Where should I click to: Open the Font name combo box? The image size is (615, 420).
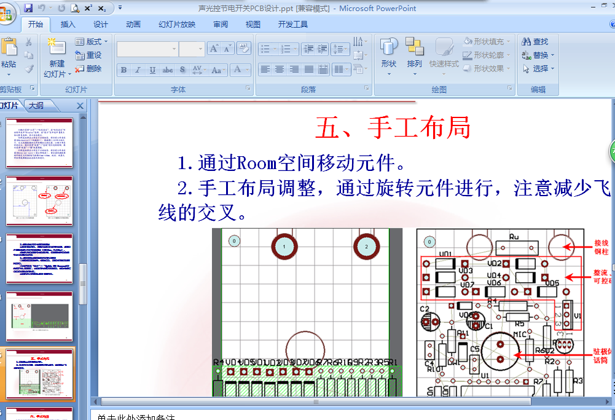coord(147,49)
